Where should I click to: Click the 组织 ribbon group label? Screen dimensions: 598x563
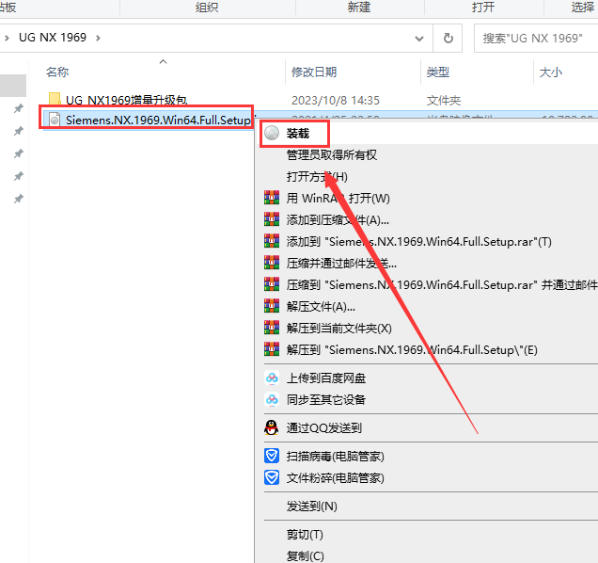click(207, 8)
